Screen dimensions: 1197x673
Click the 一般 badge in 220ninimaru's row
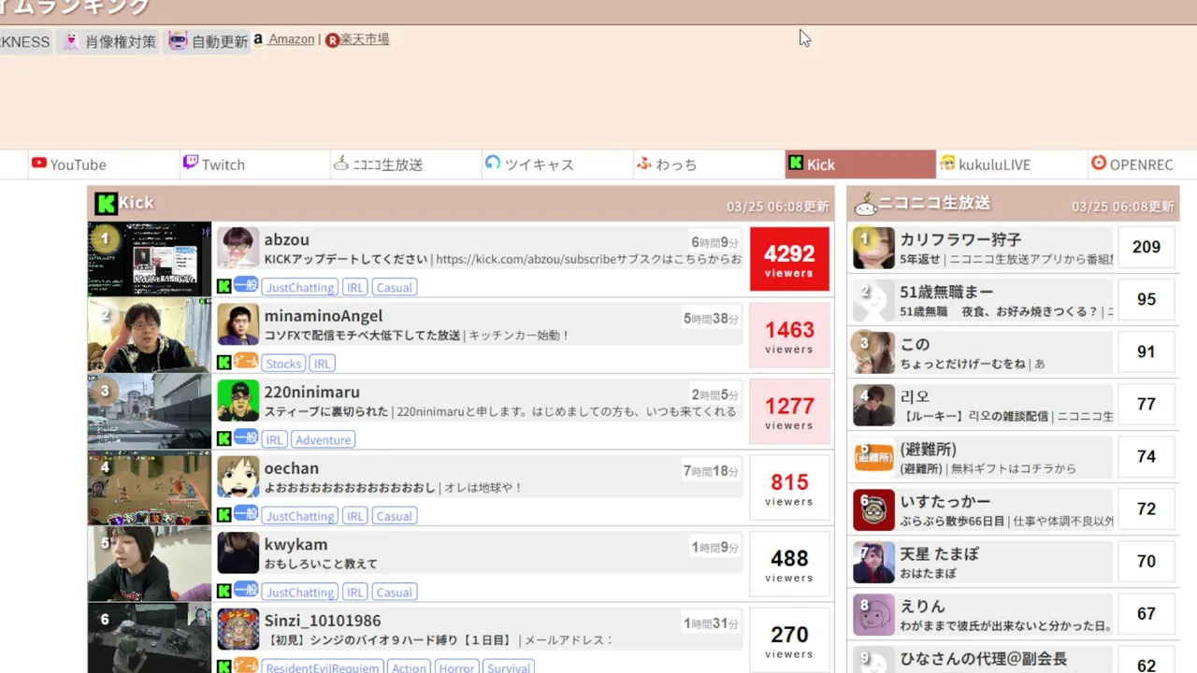pos(246,437)
